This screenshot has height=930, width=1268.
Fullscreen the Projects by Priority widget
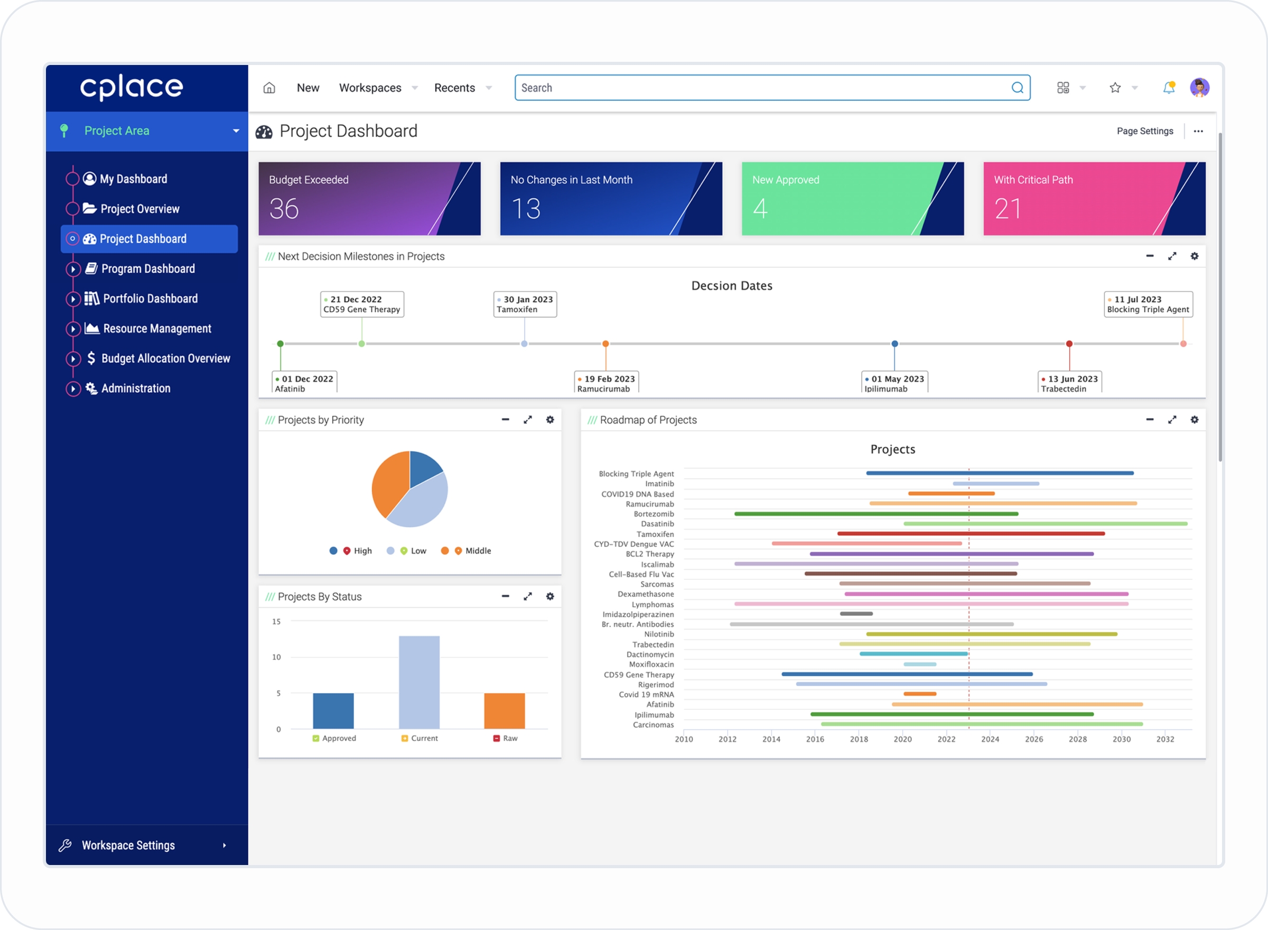tap(527, 420)
